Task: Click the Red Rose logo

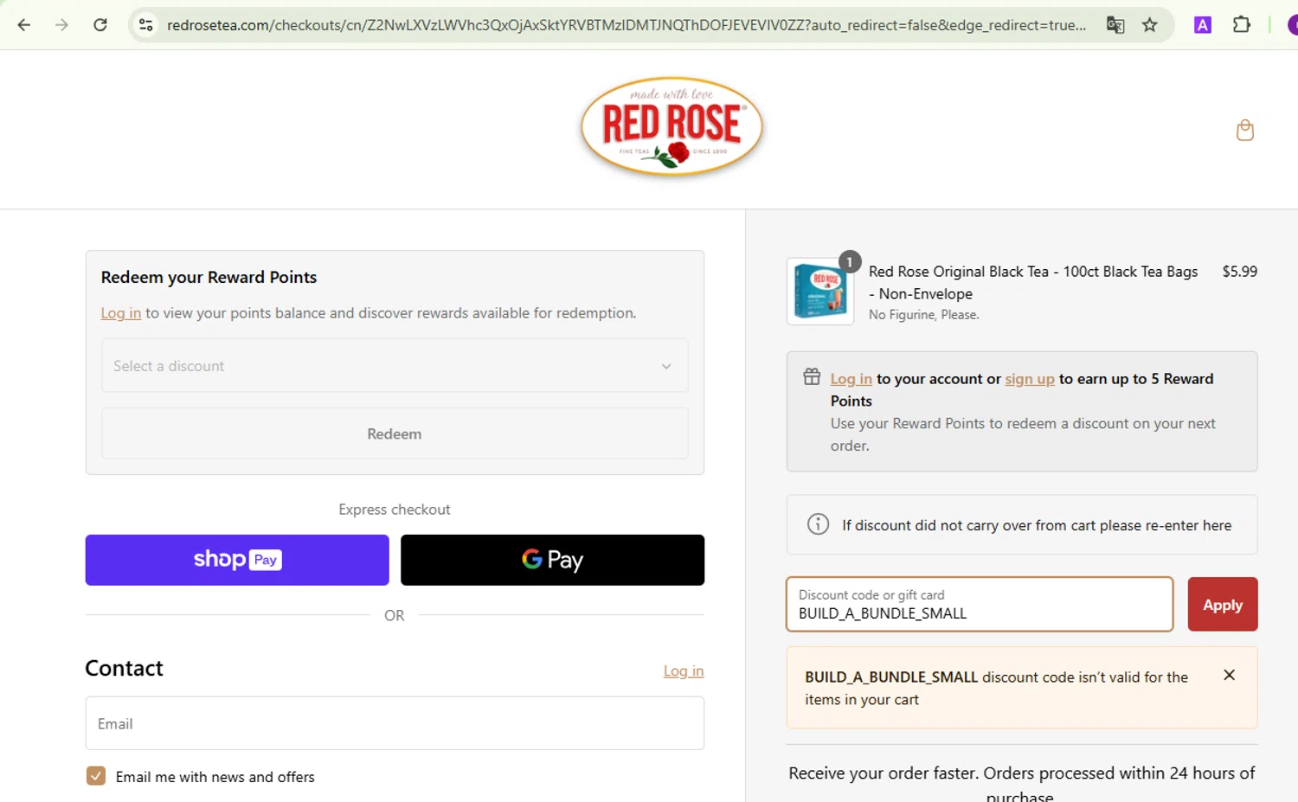Action: pyautogui.click(x=671, y=127)
